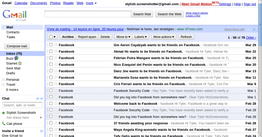Select the Gm Aeron Cayabyab email checkbox
This screenshot has width=262, height=137.
click(x=51, y=45)
